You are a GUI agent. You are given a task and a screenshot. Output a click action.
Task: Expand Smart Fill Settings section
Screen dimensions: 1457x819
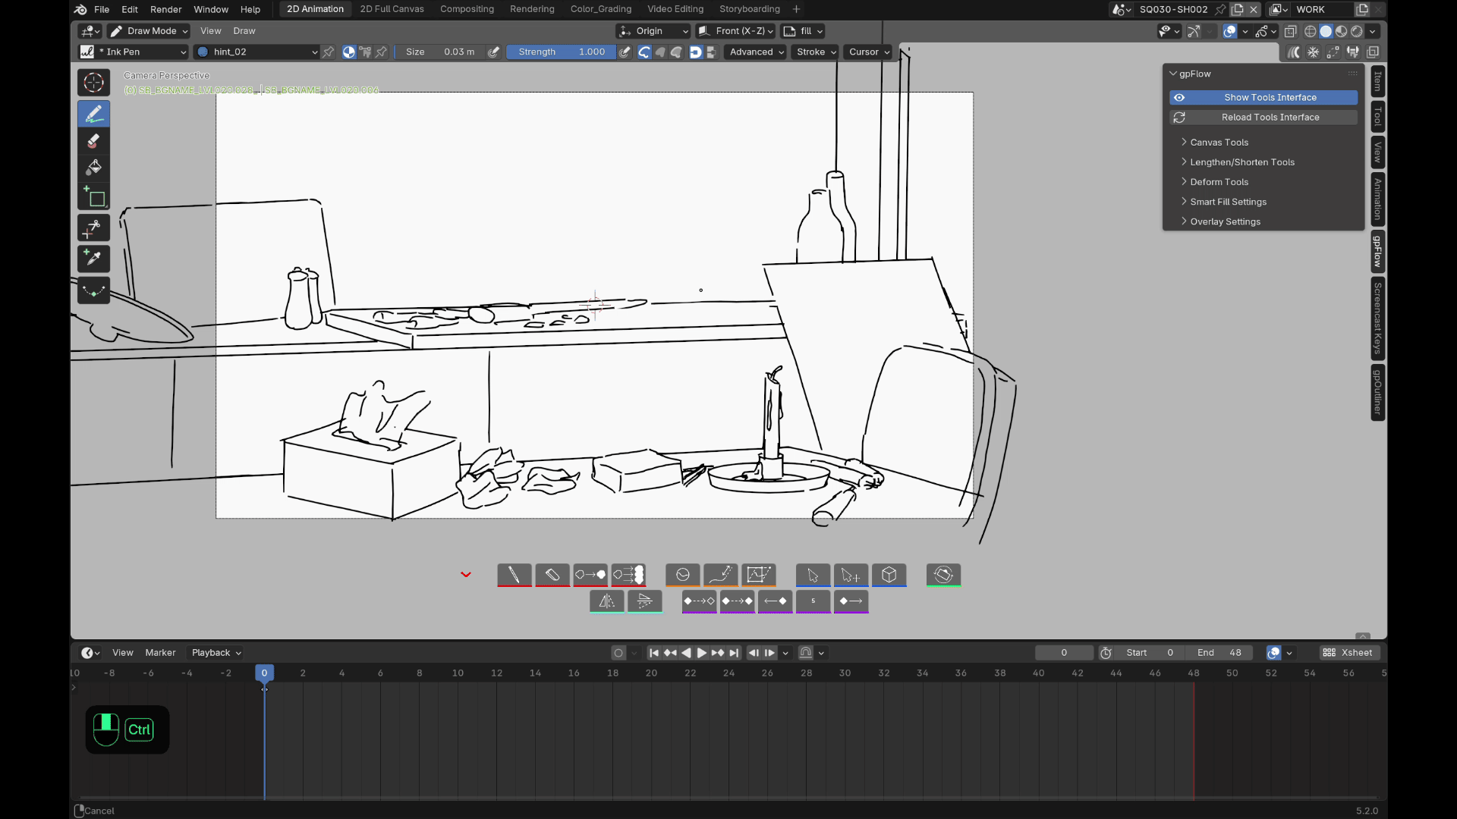1227,202
